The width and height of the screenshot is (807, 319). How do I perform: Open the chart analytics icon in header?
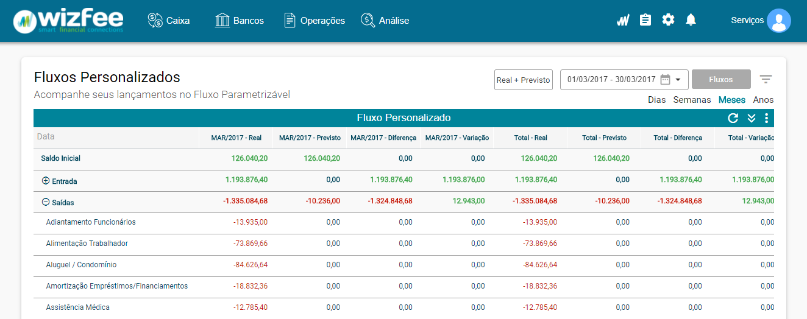pos(622,20)
